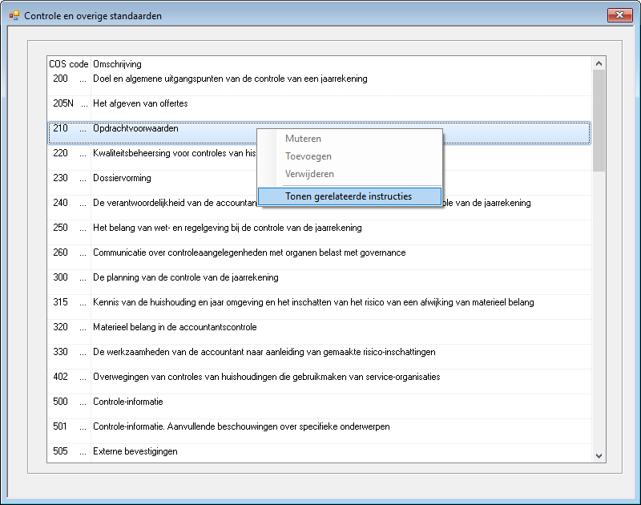Click the scrollbar up arrow
This screenshot has width=641, height=505.
coord(599,63)
